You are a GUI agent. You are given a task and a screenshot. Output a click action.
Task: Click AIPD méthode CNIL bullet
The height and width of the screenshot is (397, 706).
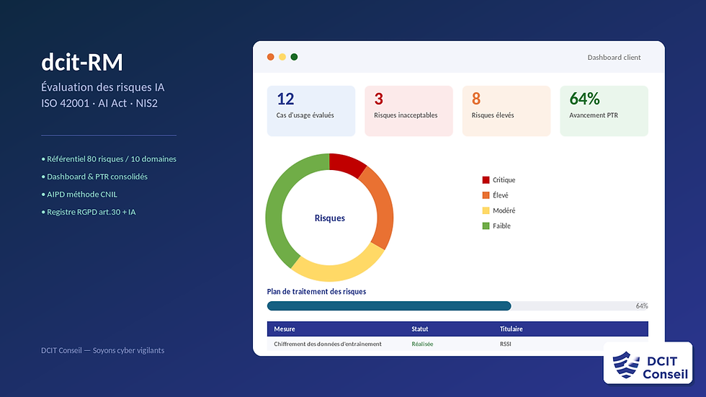pos(79,195)
